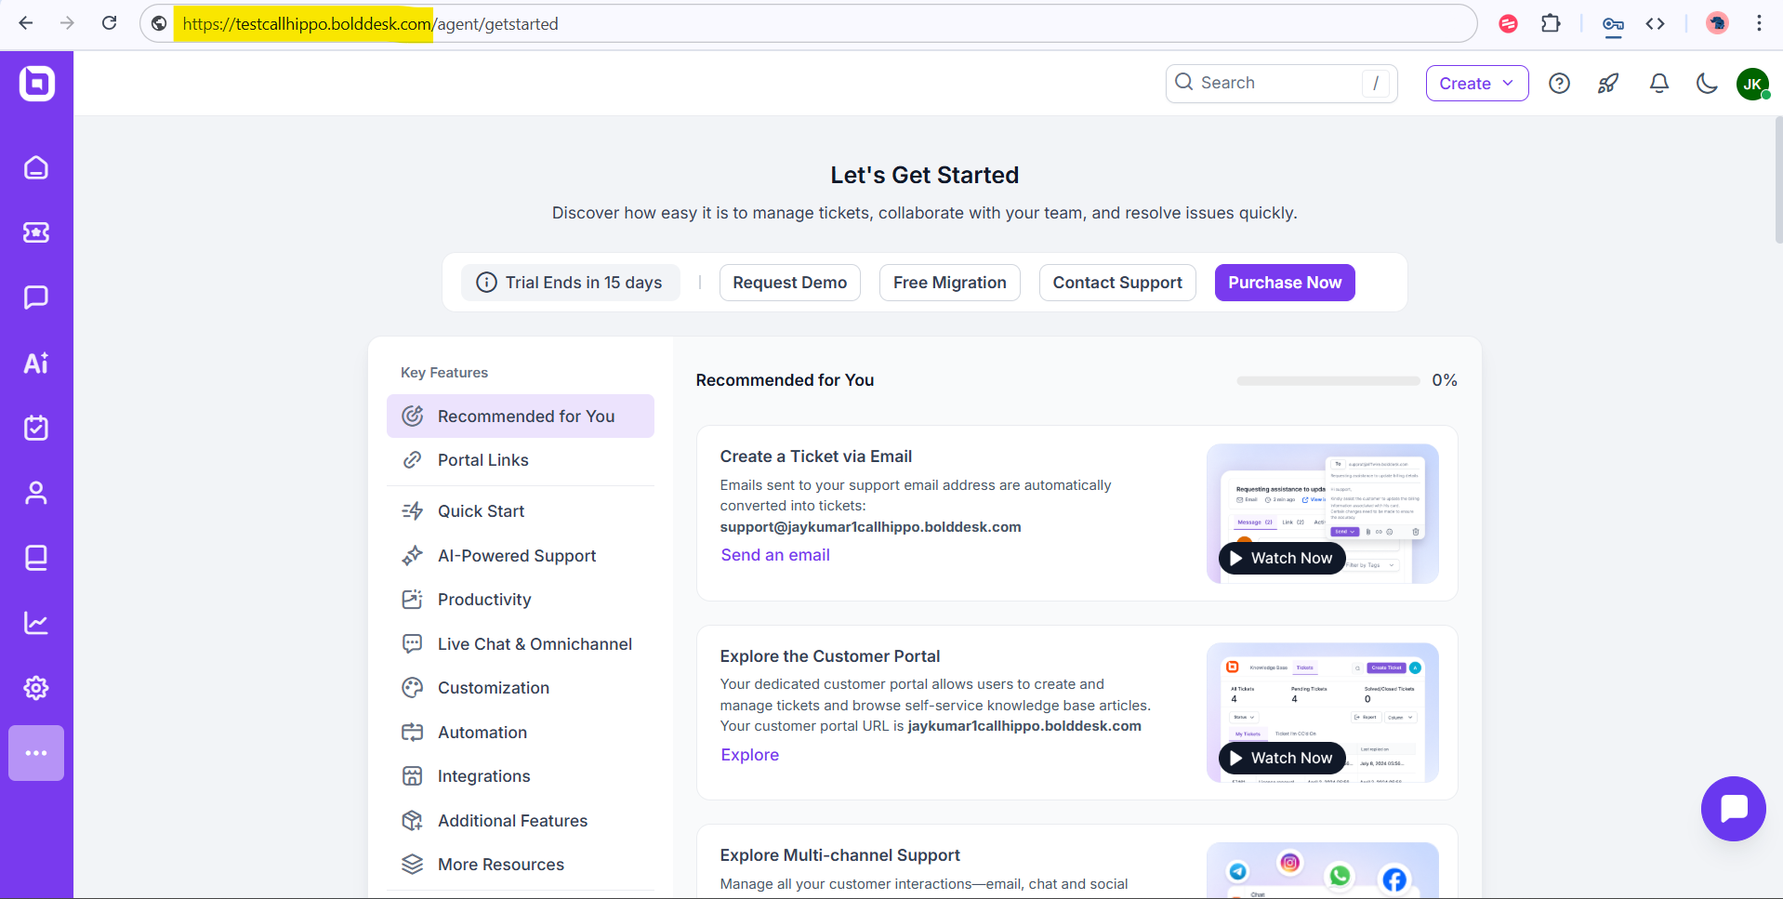Open the Contacts person sidebar icon
This screenshot has width=1783, height=899.
(36, 493)
